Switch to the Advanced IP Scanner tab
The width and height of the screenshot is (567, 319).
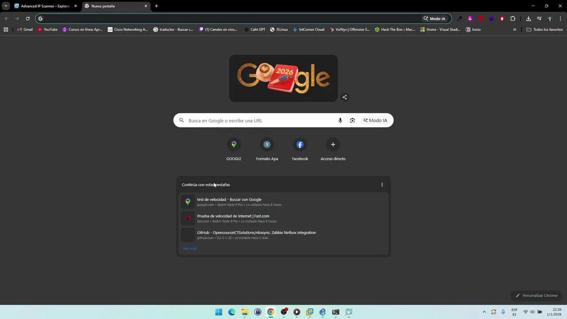(x=46, y=6)
